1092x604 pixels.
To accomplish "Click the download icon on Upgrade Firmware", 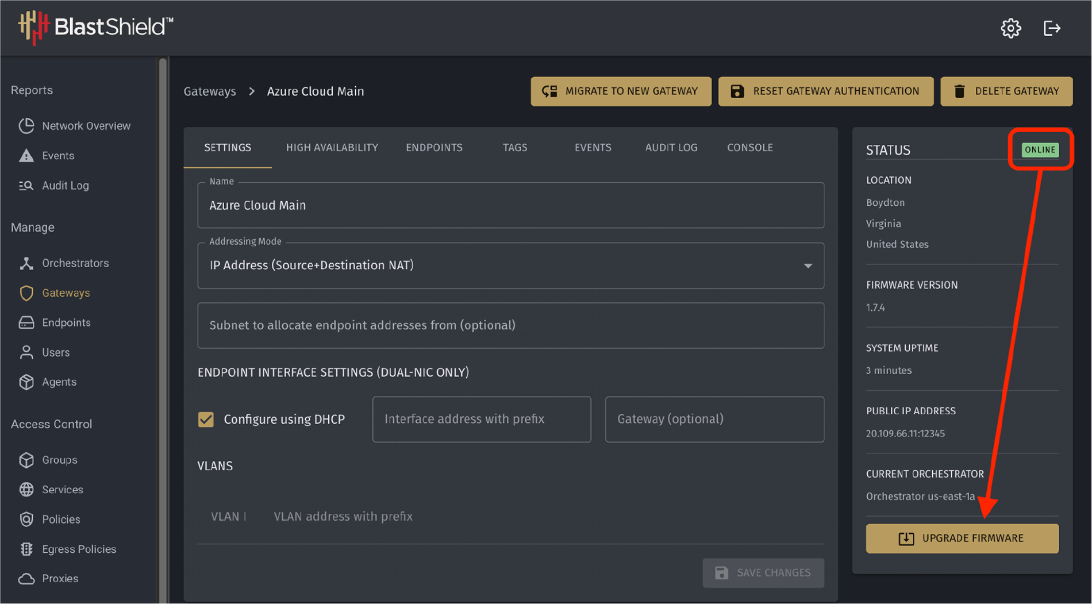I will (906, 538).
